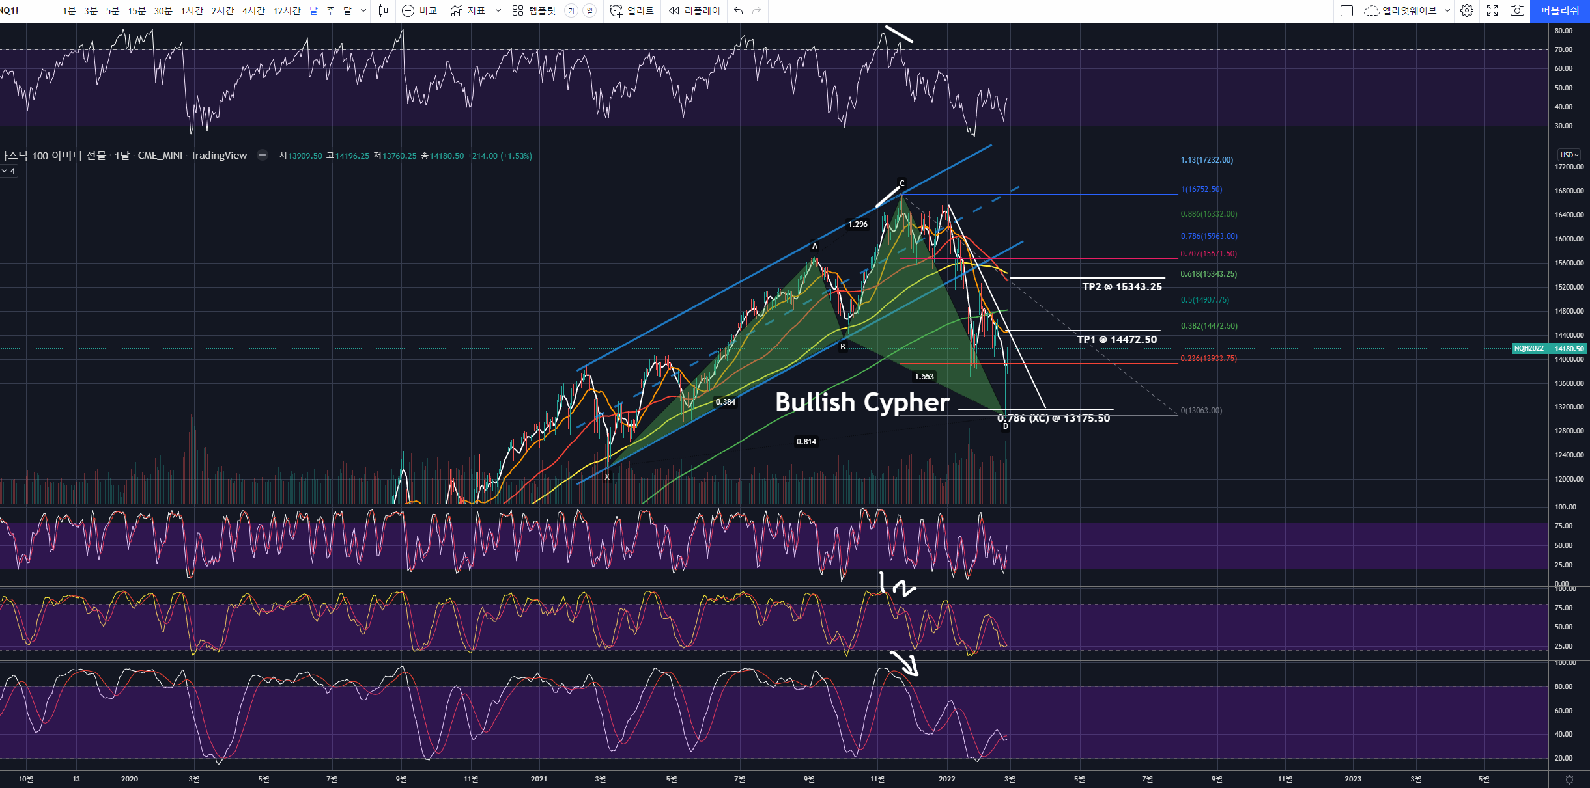Open chart settings gear
This screenshot has height=788, width=1590.
click(1467, 10)
